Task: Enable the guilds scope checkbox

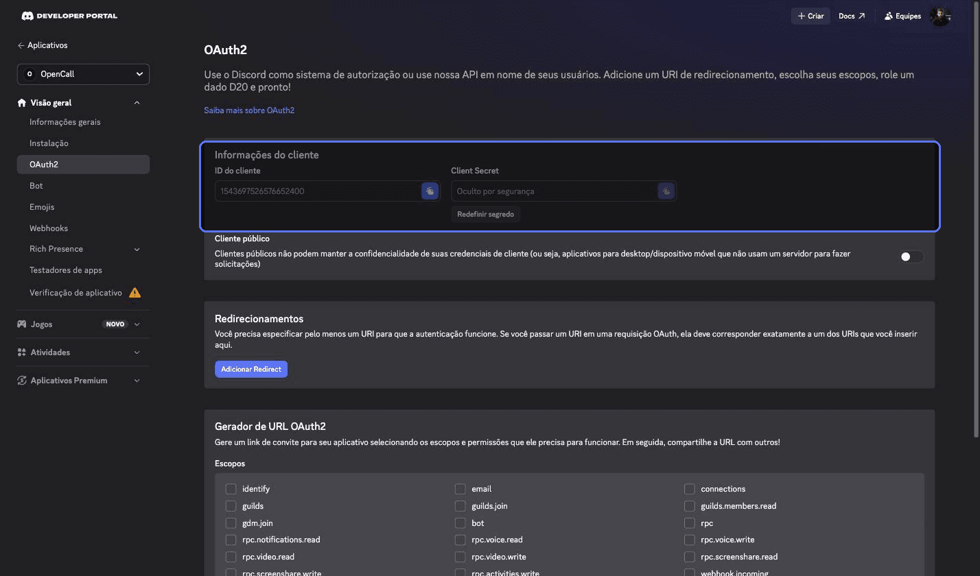Action: (231, 506)
